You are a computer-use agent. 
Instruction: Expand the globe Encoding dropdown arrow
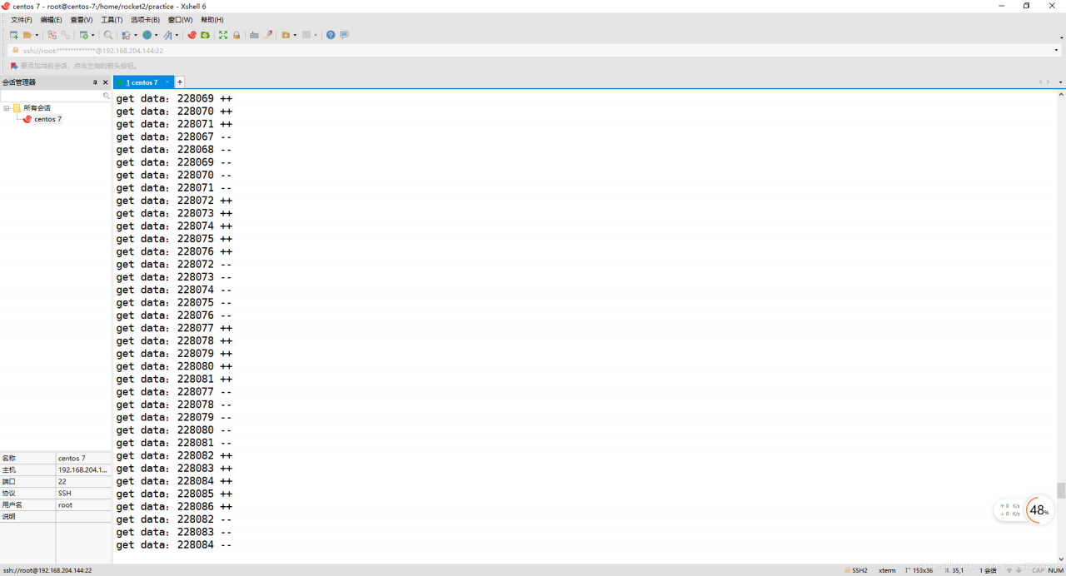coord(156,35)
